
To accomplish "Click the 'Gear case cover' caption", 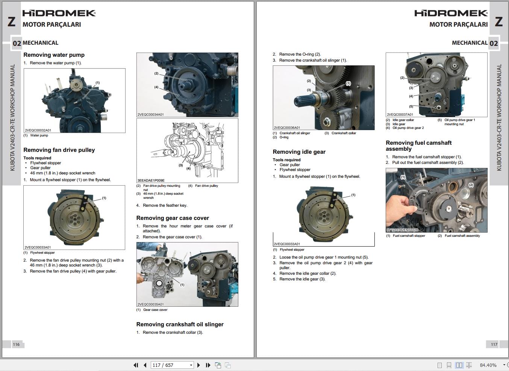I will coord(155,310).
